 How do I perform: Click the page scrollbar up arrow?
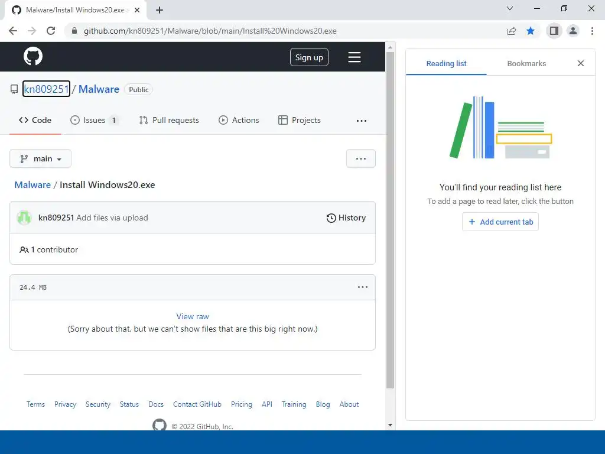click(390, 47)
